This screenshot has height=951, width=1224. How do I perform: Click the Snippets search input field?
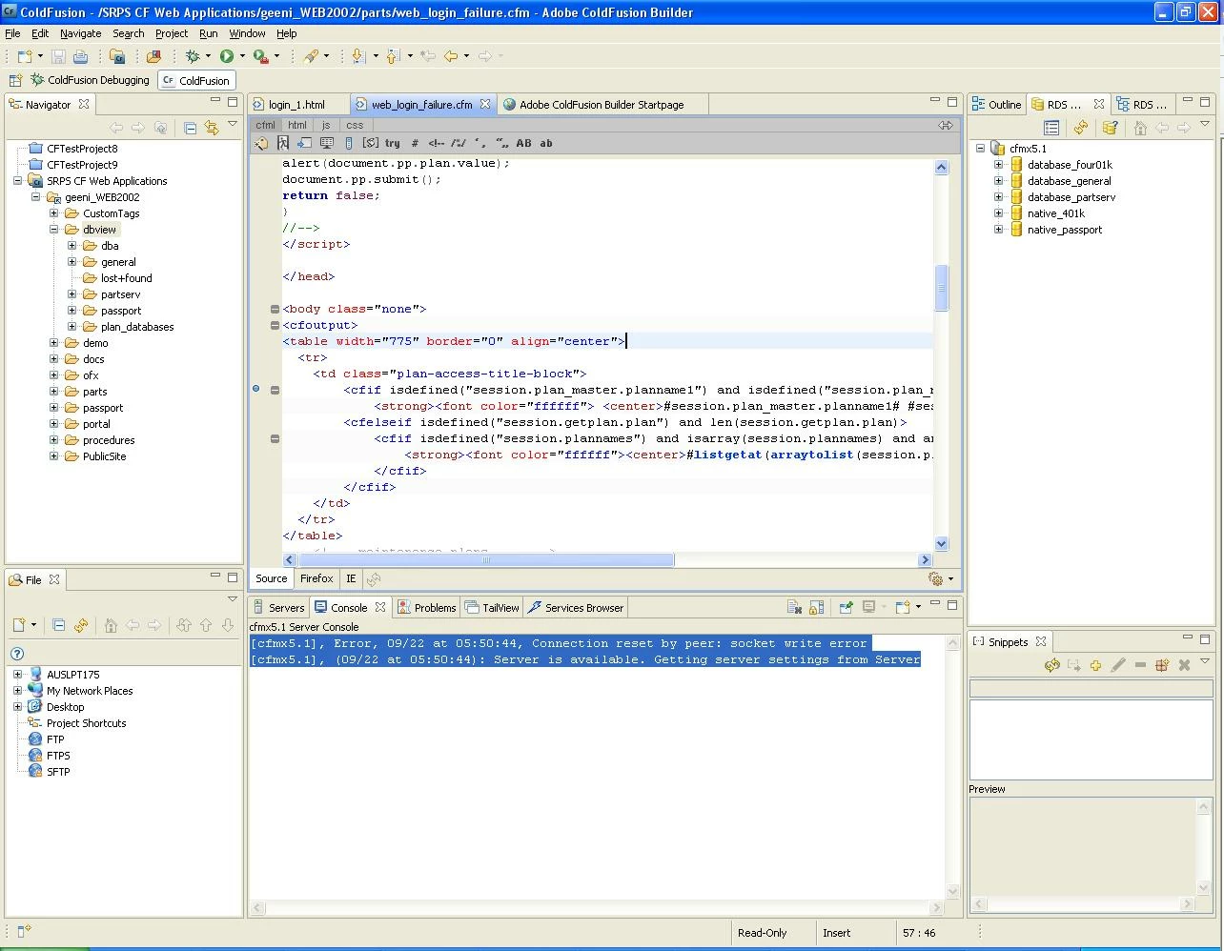click(1091, 687)
